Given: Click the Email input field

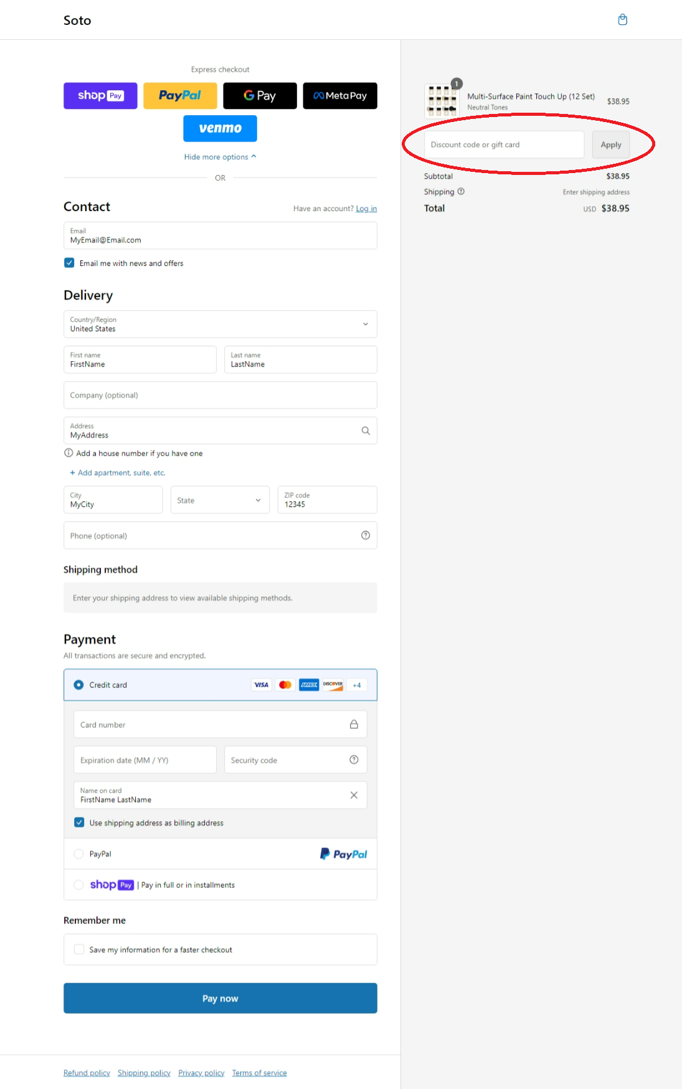Looking at the screenshot, I should tap(220, 236).
